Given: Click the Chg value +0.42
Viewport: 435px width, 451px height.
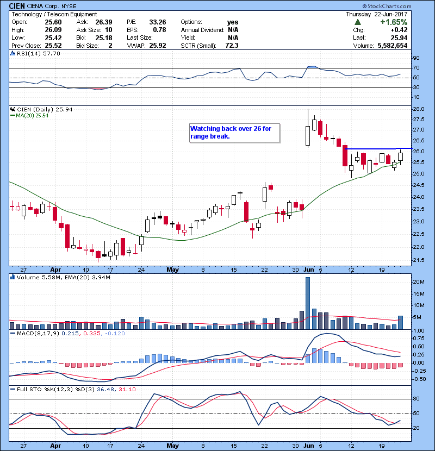Looking at the screenshot, I should pyautogui.click(x=399, y=30).
